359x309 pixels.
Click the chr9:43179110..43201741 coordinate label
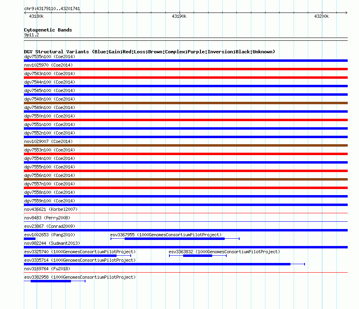click(x=52, y=8)
